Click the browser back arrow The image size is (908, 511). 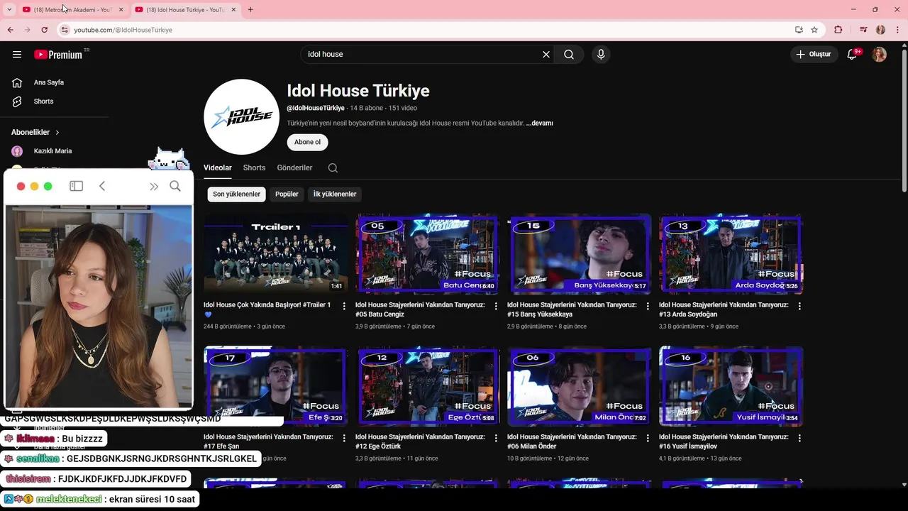(x=11, y=30)
